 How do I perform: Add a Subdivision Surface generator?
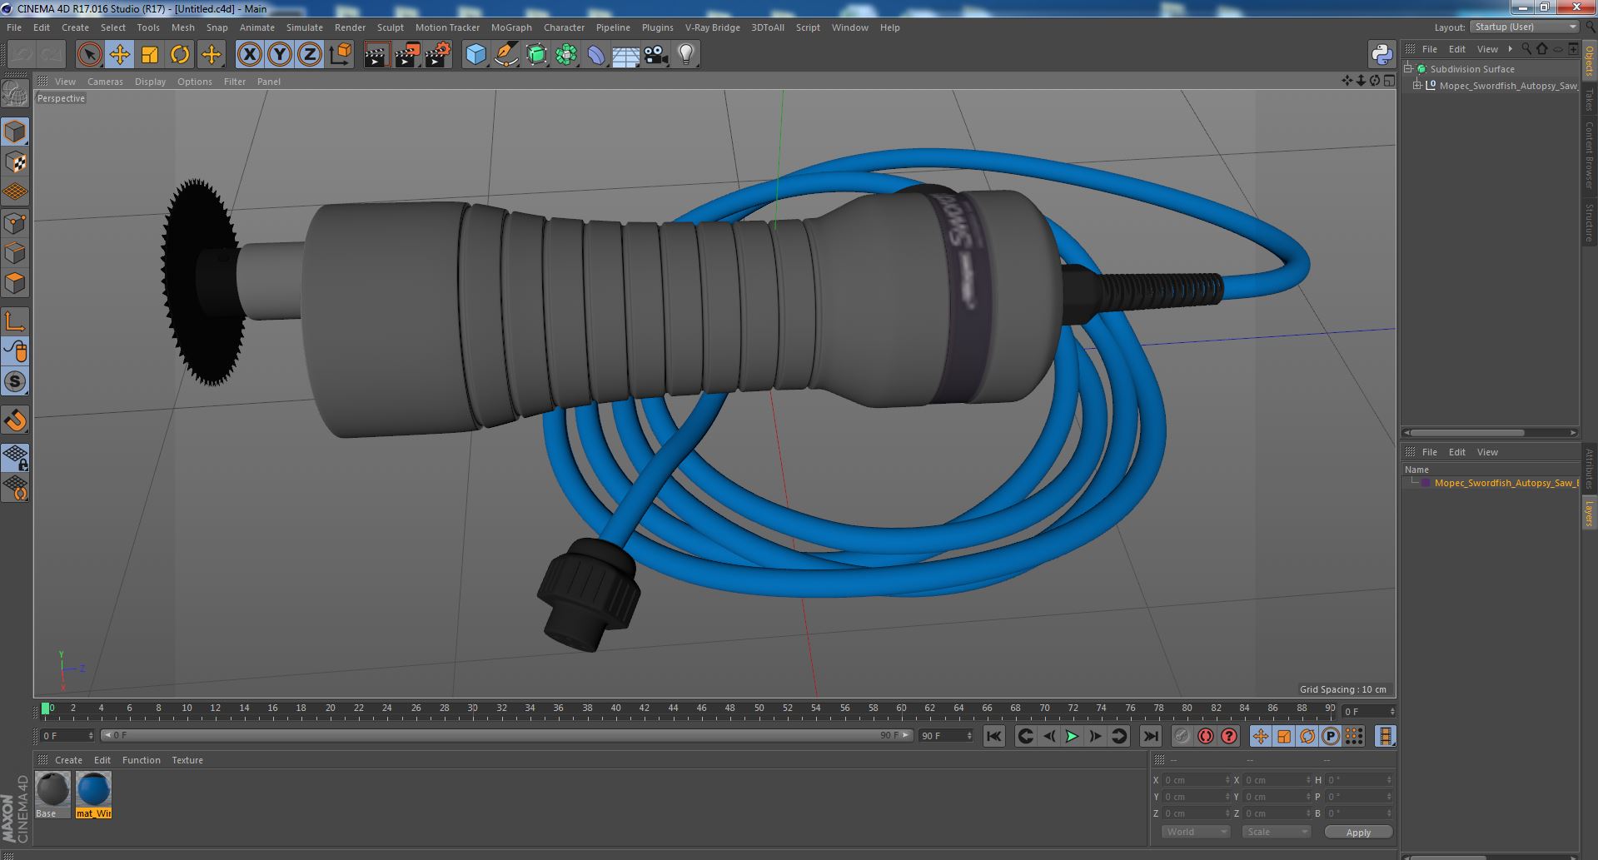click(536, 55)
